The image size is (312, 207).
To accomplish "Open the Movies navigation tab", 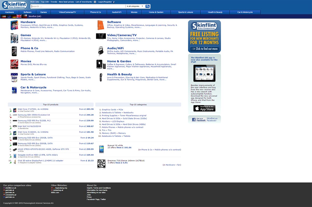I will click(x=134, y=12).
